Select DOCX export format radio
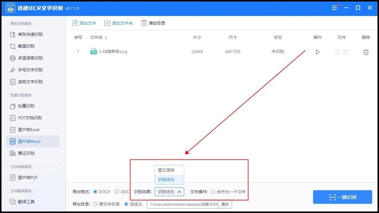The height and width of the screenshot is (213, 379). coord(95,192)
